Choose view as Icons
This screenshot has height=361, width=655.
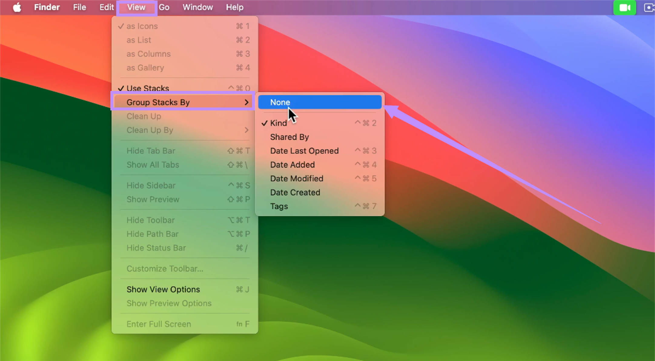point(185,26)
